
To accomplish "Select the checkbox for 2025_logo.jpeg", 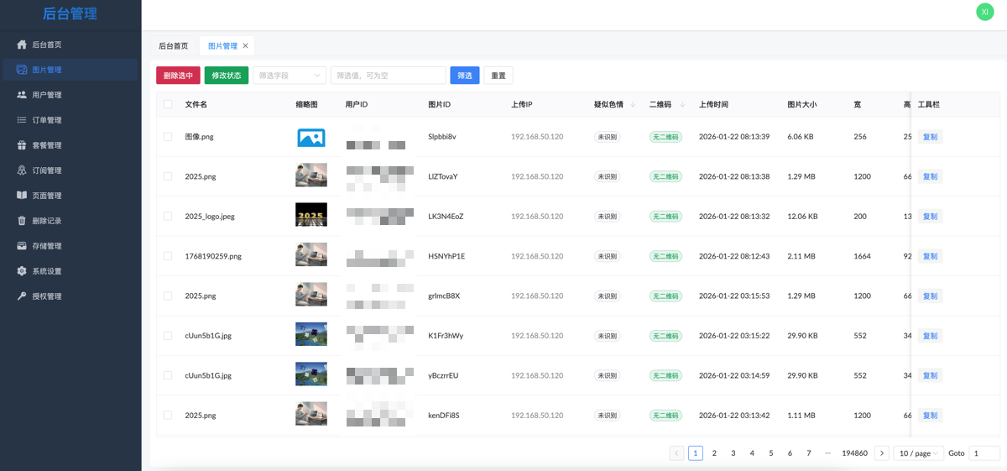I will click(168, 217).
